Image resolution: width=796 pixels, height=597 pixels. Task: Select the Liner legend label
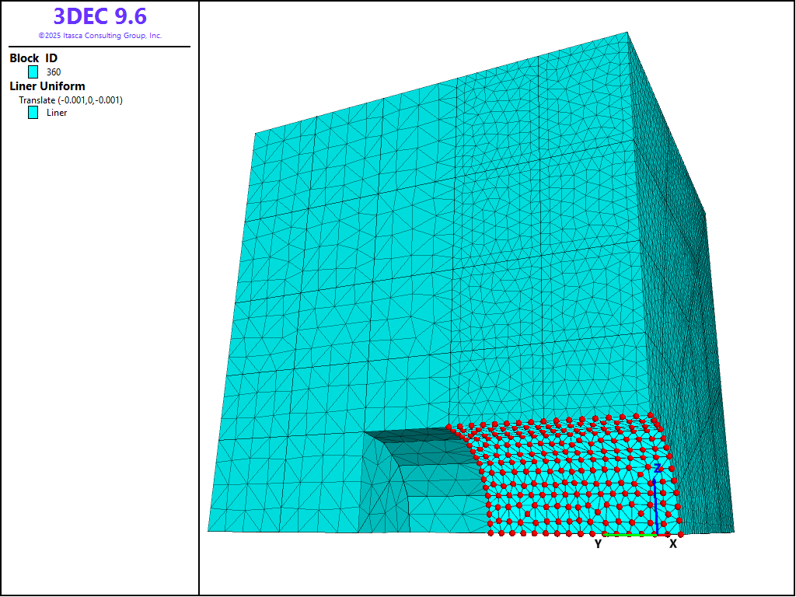point(57,113)
